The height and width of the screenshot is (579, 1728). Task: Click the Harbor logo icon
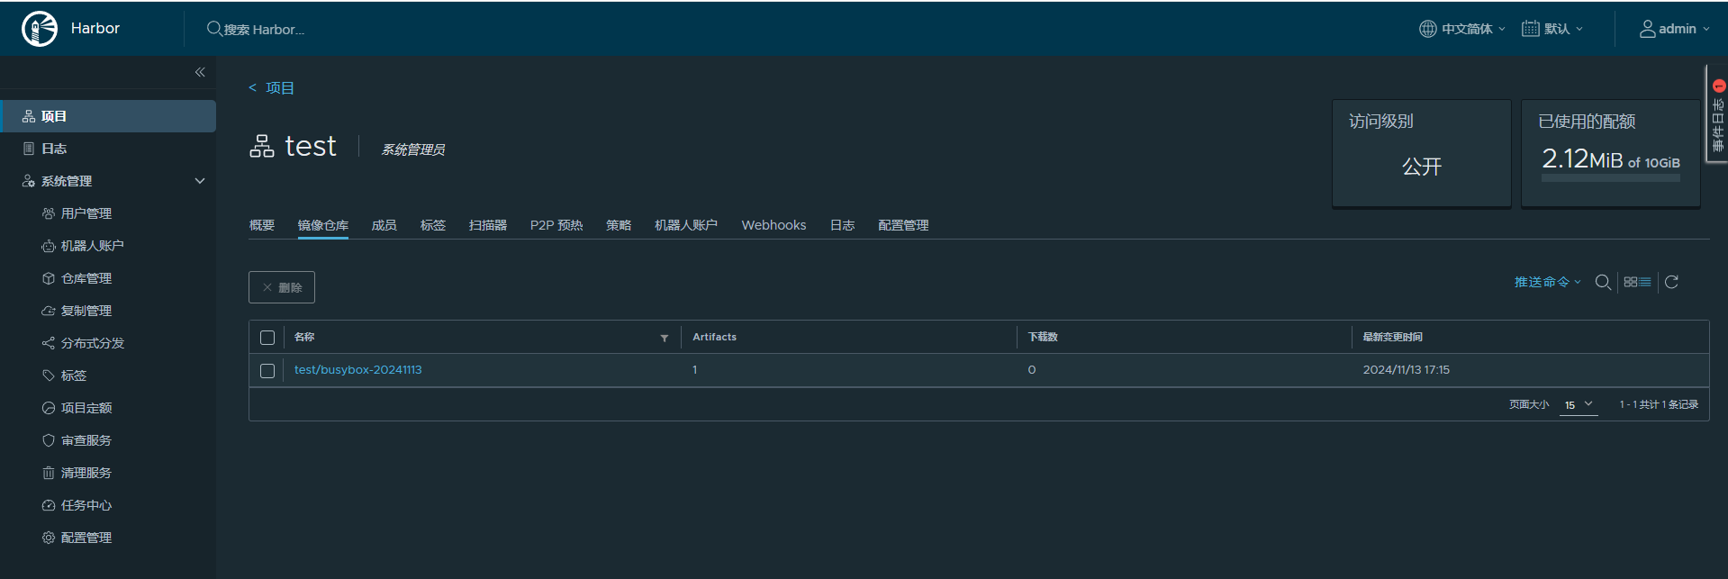[40, 29]
